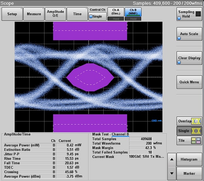The image size is (204, 181).
Task: Click the purple center eye mask region
Action: [90, 77]
